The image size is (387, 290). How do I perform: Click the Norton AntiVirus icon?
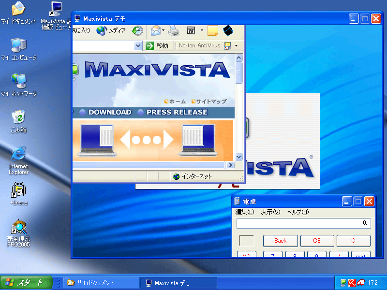(227, 45)
